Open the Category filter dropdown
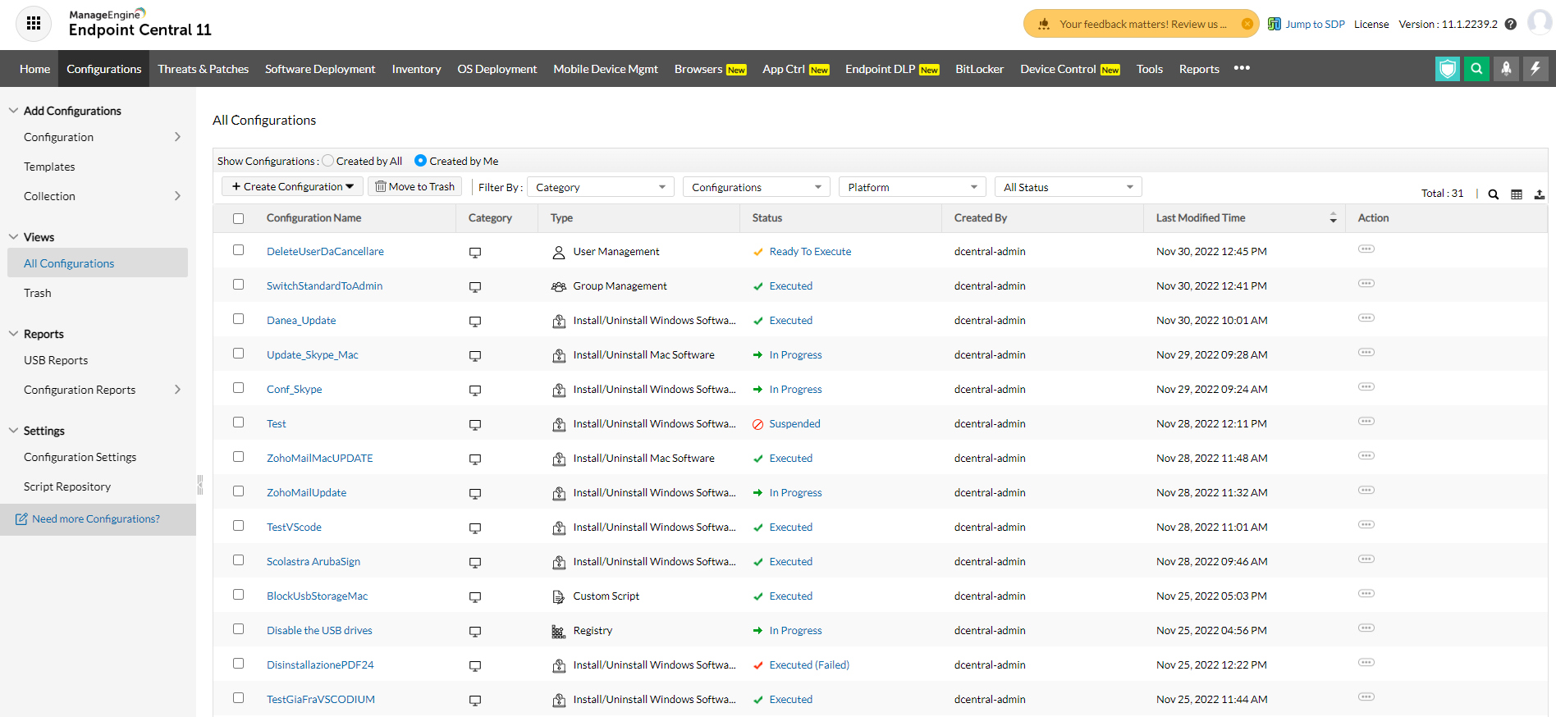1556x717 pixels. 600,187
